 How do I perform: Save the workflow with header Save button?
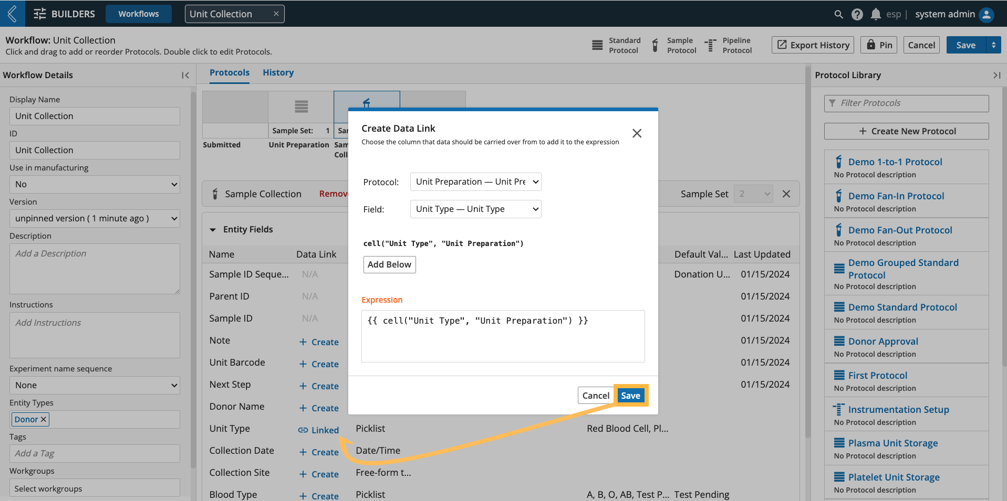tap(966, 45)
